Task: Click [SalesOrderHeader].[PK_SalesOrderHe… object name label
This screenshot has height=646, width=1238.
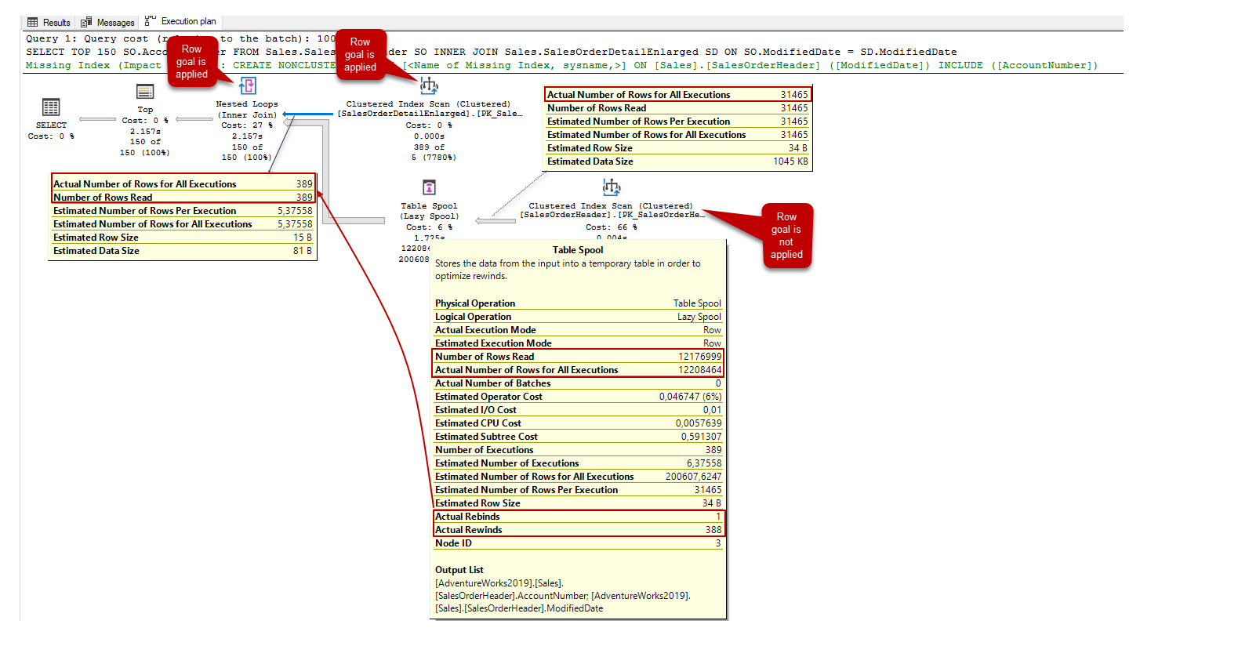Action: pyautogui.click(x=611, y=215)
